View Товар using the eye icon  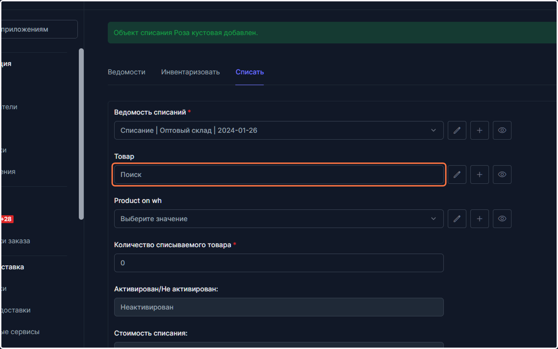502,174
